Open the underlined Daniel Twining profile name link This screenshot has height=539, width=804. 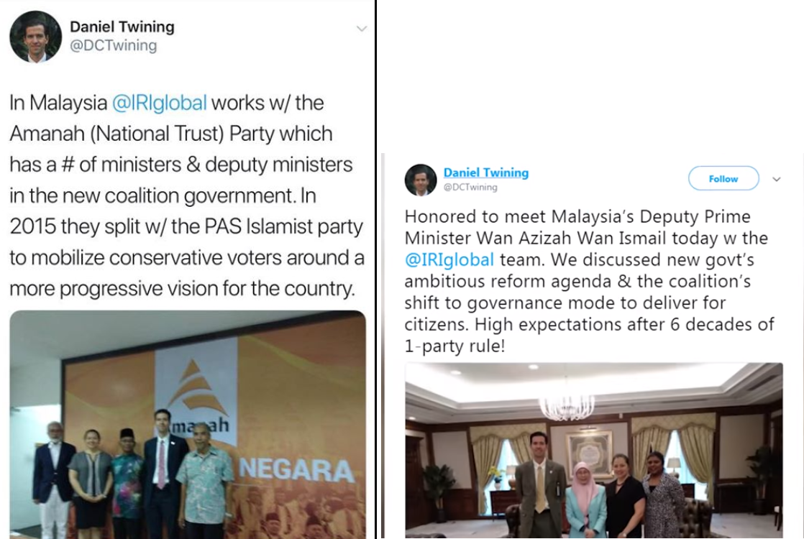click(x=486, y=172)
